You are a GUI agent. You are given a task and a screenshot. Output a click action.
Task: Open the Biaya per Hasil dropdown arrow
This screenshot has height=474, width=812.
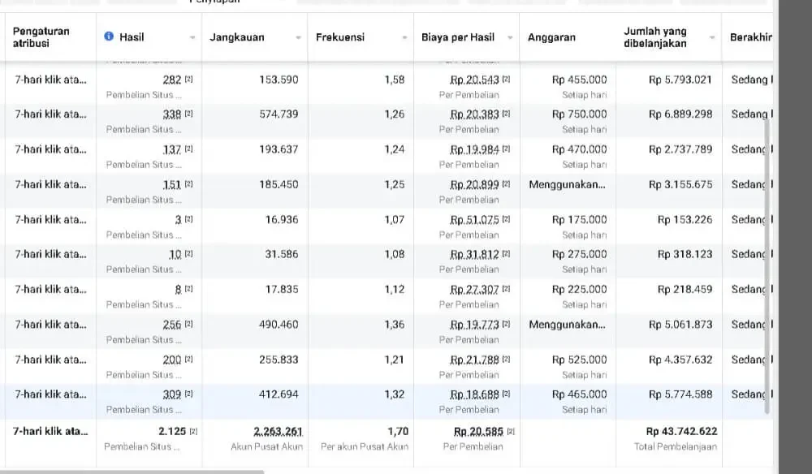(510, 38)
